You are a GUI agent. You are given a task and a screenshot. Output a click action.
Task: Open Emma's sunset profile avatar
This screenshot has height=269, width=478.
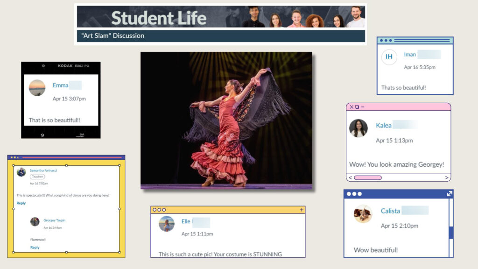37,88
